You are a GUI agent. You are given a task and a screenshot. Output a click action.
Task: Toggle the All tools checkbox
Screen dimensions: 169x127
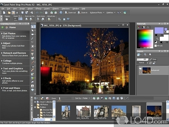156,46
